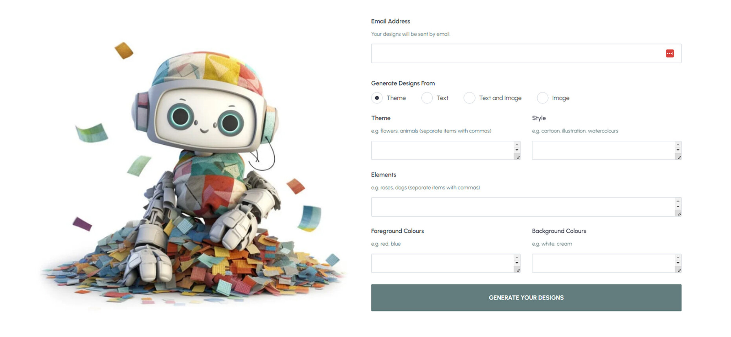
Task: Select the Text radio option
Action: [427, 98]
